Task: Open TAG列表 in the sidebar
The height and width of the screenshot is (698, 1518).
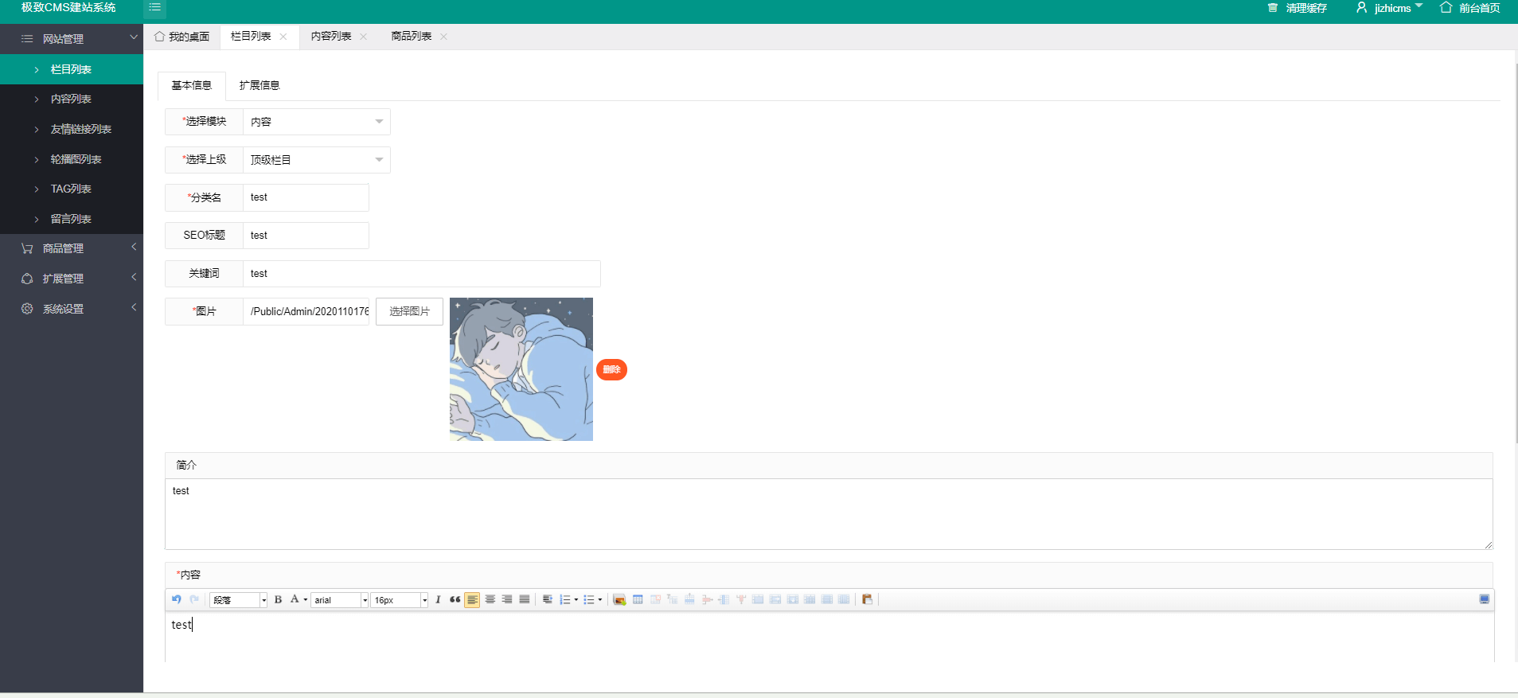Action: pyautogui.click(x=72, y=189)
